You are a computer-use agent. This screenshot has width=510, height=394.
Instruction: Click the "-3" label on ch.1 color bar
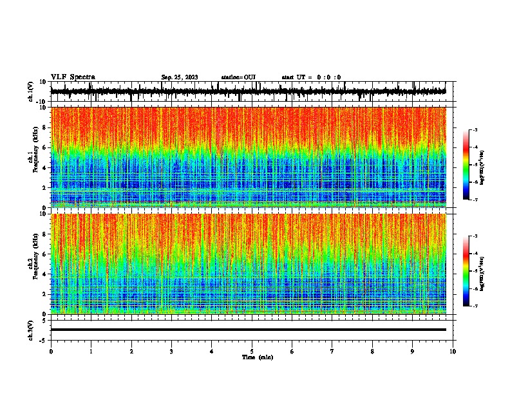(475, 129)
